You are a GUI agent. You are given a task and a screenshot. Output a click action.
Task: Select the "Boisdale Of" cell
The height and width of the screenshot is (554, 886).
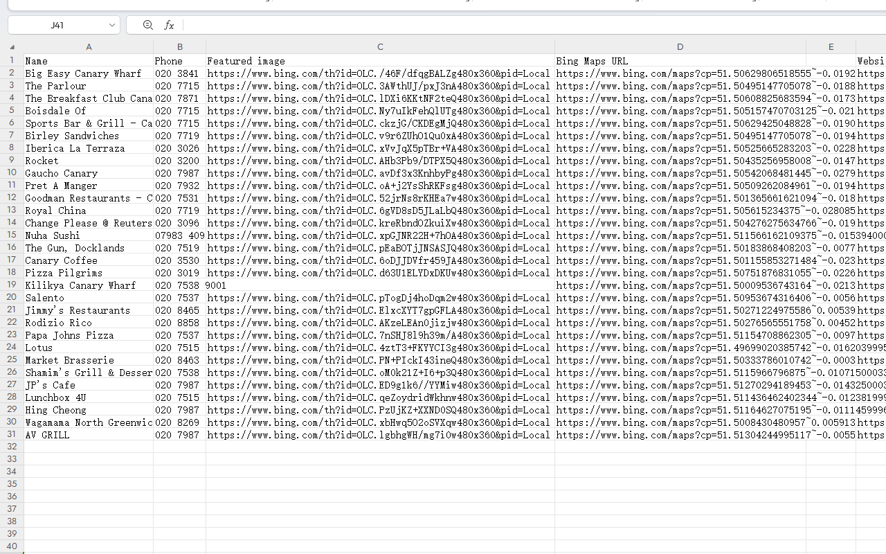click(x=89, y=111)
